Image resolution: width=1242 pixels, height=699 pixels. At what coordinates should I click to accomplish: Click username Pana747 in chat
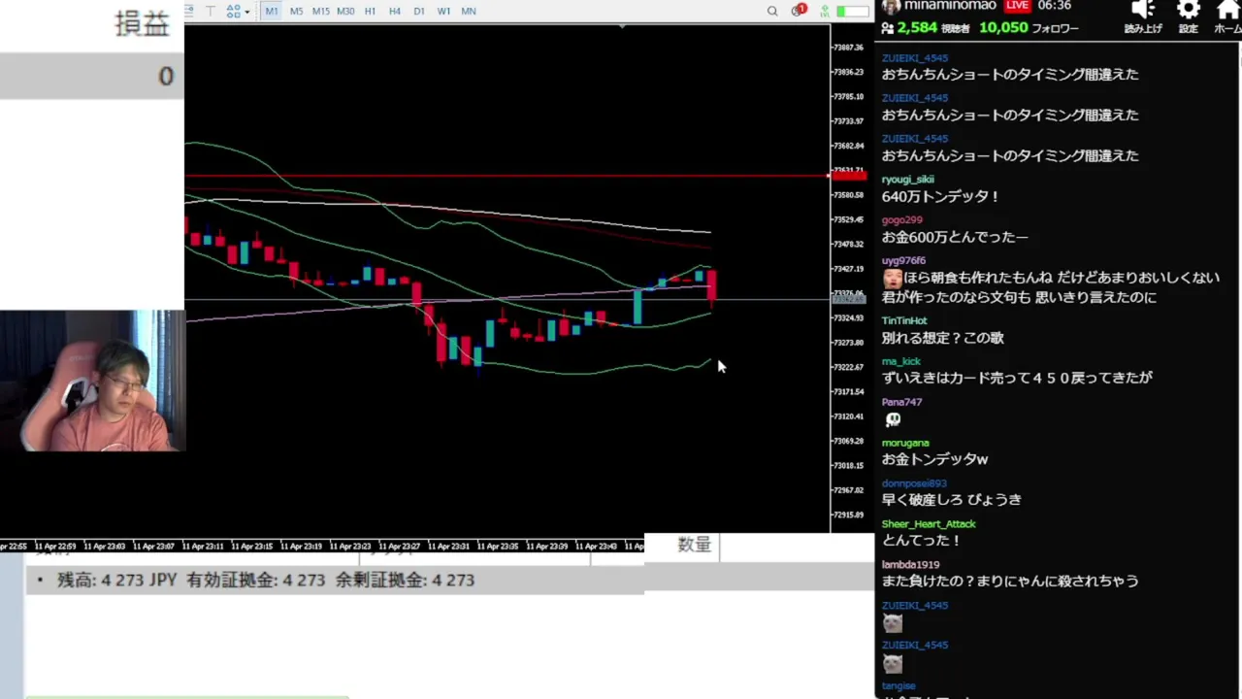pyautogui.click(x=901, y=402)
